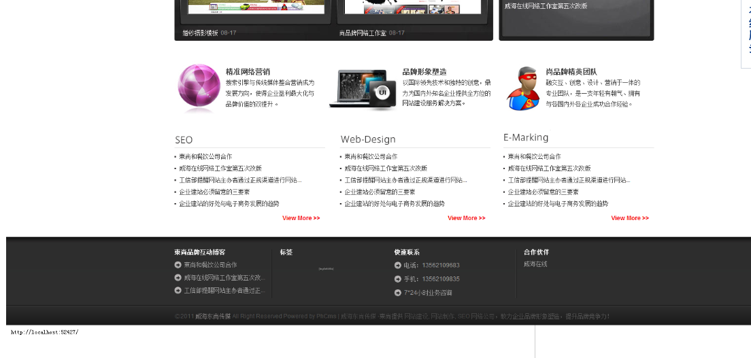
Task: Click the 精准网络营销 heading
Action: [248, 71]
